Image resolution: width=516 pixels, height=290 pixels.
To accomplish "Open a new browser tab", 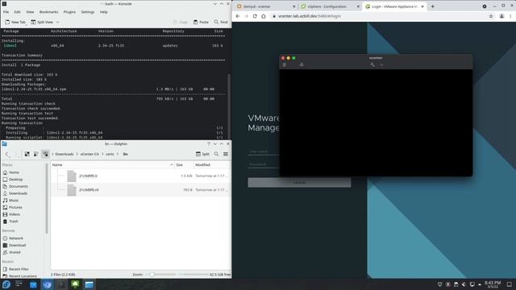I will point(432,6).
